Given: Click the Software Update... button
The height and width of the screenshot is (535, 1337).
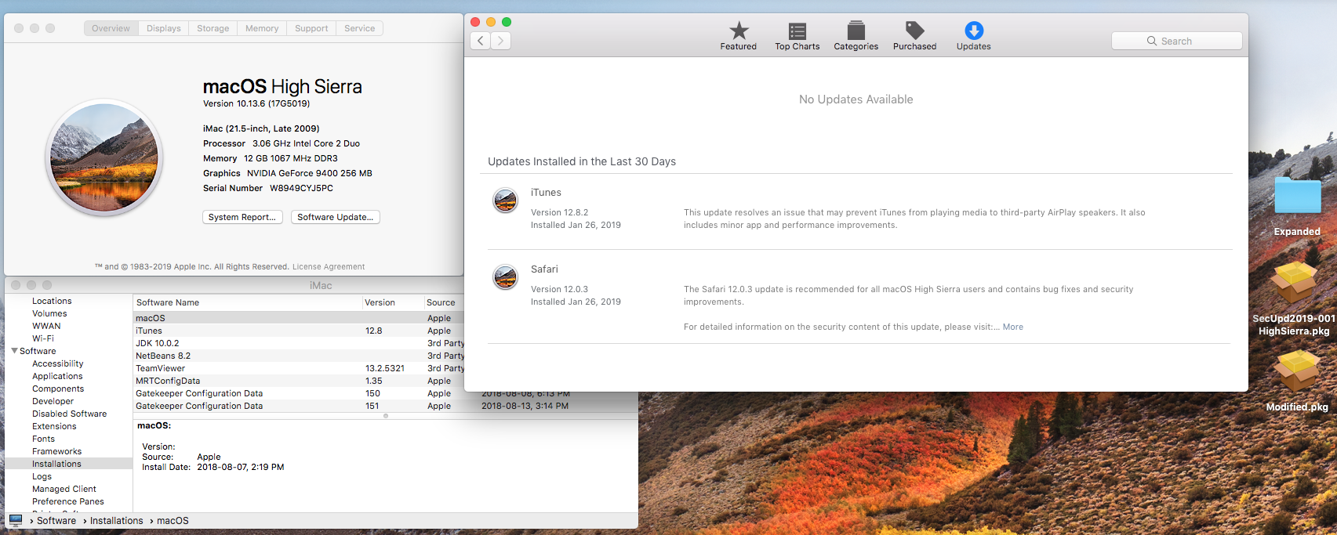Looking at the screenshot, I should point(336,217).
